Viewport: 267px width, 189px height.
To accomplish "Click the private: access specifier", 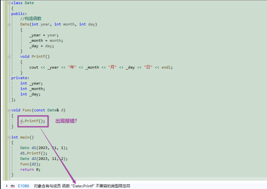I will [x=20, y=78].
